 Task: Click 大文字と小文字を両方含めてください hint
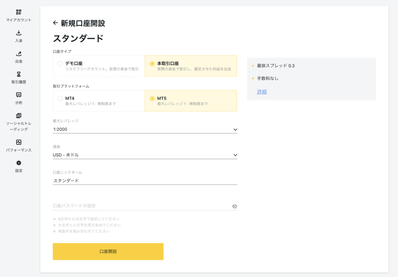click(89, 225)
